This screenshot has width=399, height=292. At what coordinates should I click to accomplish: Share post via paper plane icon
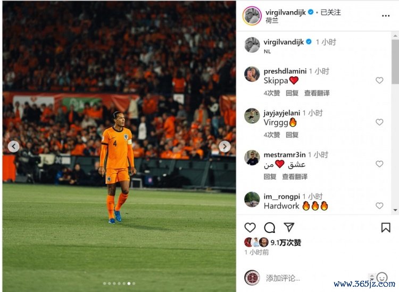(289, 227)
